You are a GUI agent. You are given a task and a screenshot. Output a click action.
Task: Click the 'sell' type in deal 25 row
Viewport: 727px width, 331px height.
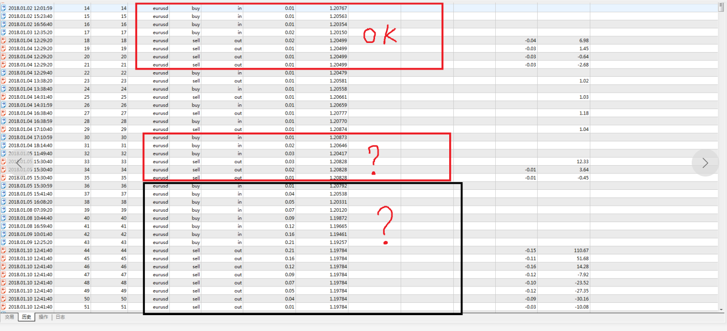click(x=196, y=97)
